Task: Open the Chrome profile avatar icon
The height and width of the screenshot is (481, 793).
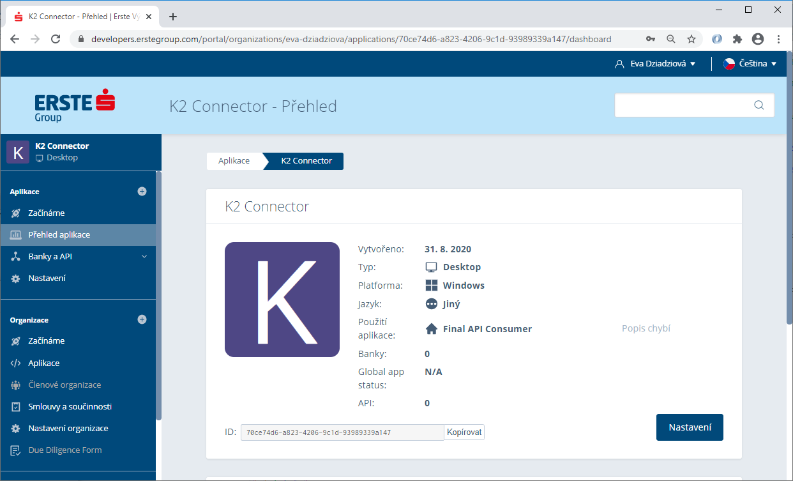Action: (x=758, y=39)
